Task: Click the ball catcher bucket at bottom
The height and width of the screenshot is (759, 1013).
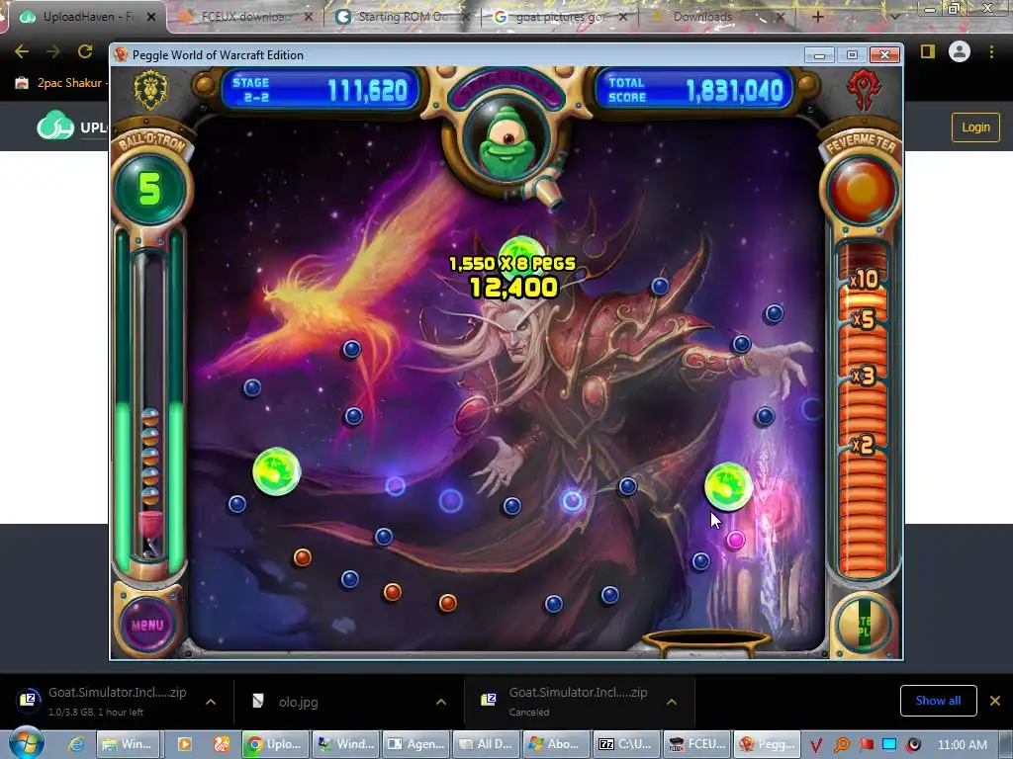Action: point(706,642)
